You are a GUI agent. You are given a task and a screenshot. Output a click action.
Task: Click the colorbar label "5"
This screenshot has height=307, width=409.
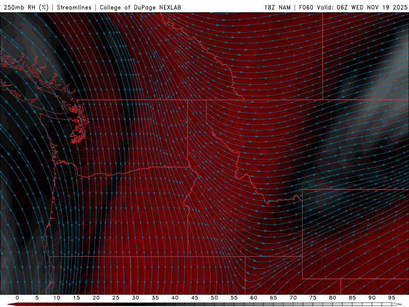coord(37,298)
